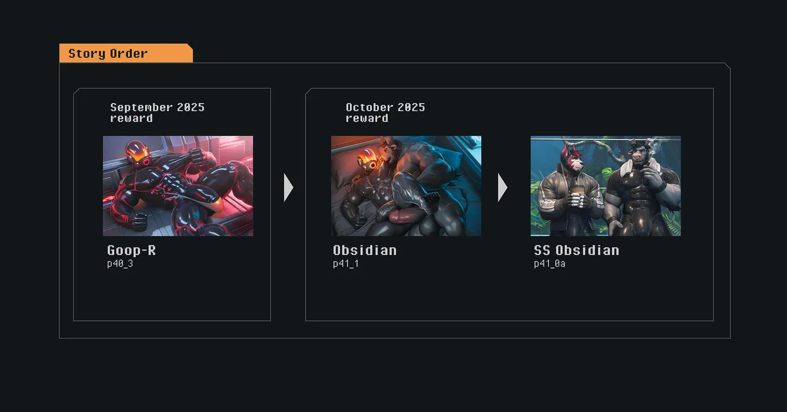Select the p41_1 page code
This screenshot has height=412, width=787.
pos(346,264)
